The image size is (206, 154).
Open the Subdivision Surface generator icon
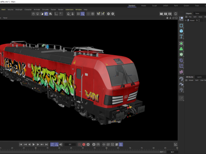[x=181, y=43]
